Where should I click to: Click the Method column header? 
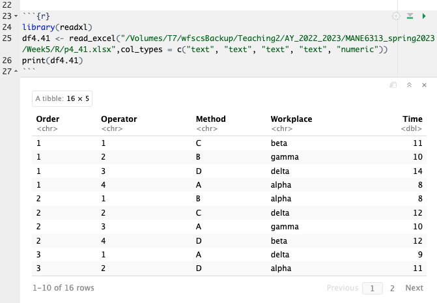pyautogui.click(x=210, y=119)
